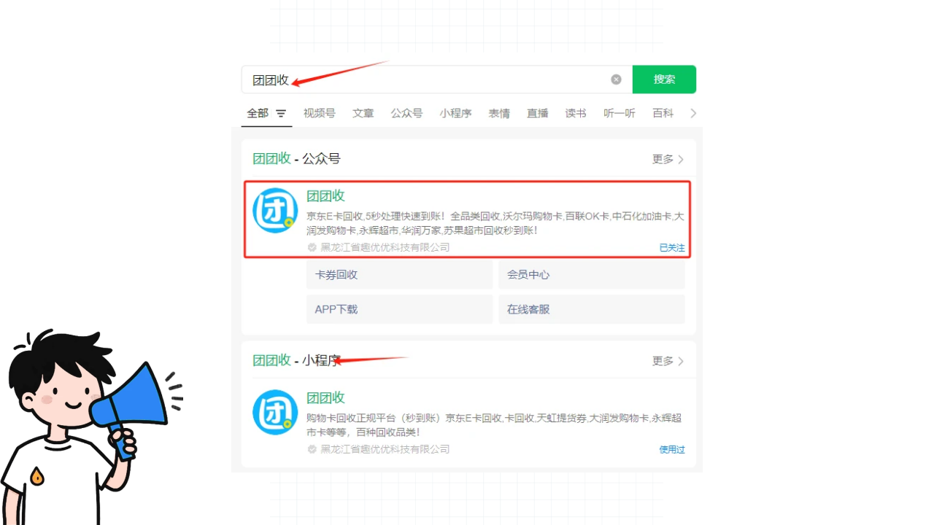This screenshot has width=934, height=525.
Task: Open 更多 for 公众号 results
Action: [x=668, y=159]
